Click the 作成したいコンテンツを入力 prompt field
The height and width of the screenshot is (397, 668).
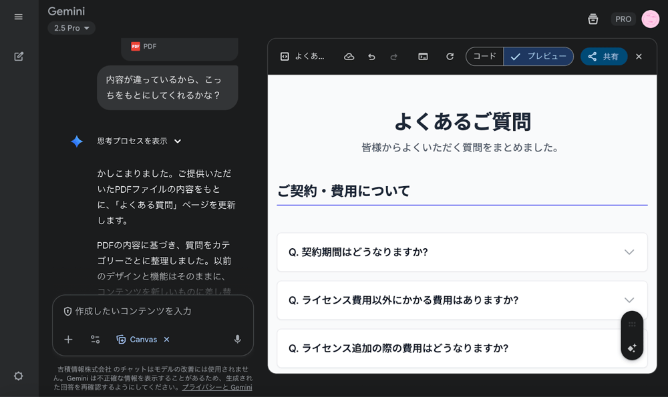click(x=154, y=311)
